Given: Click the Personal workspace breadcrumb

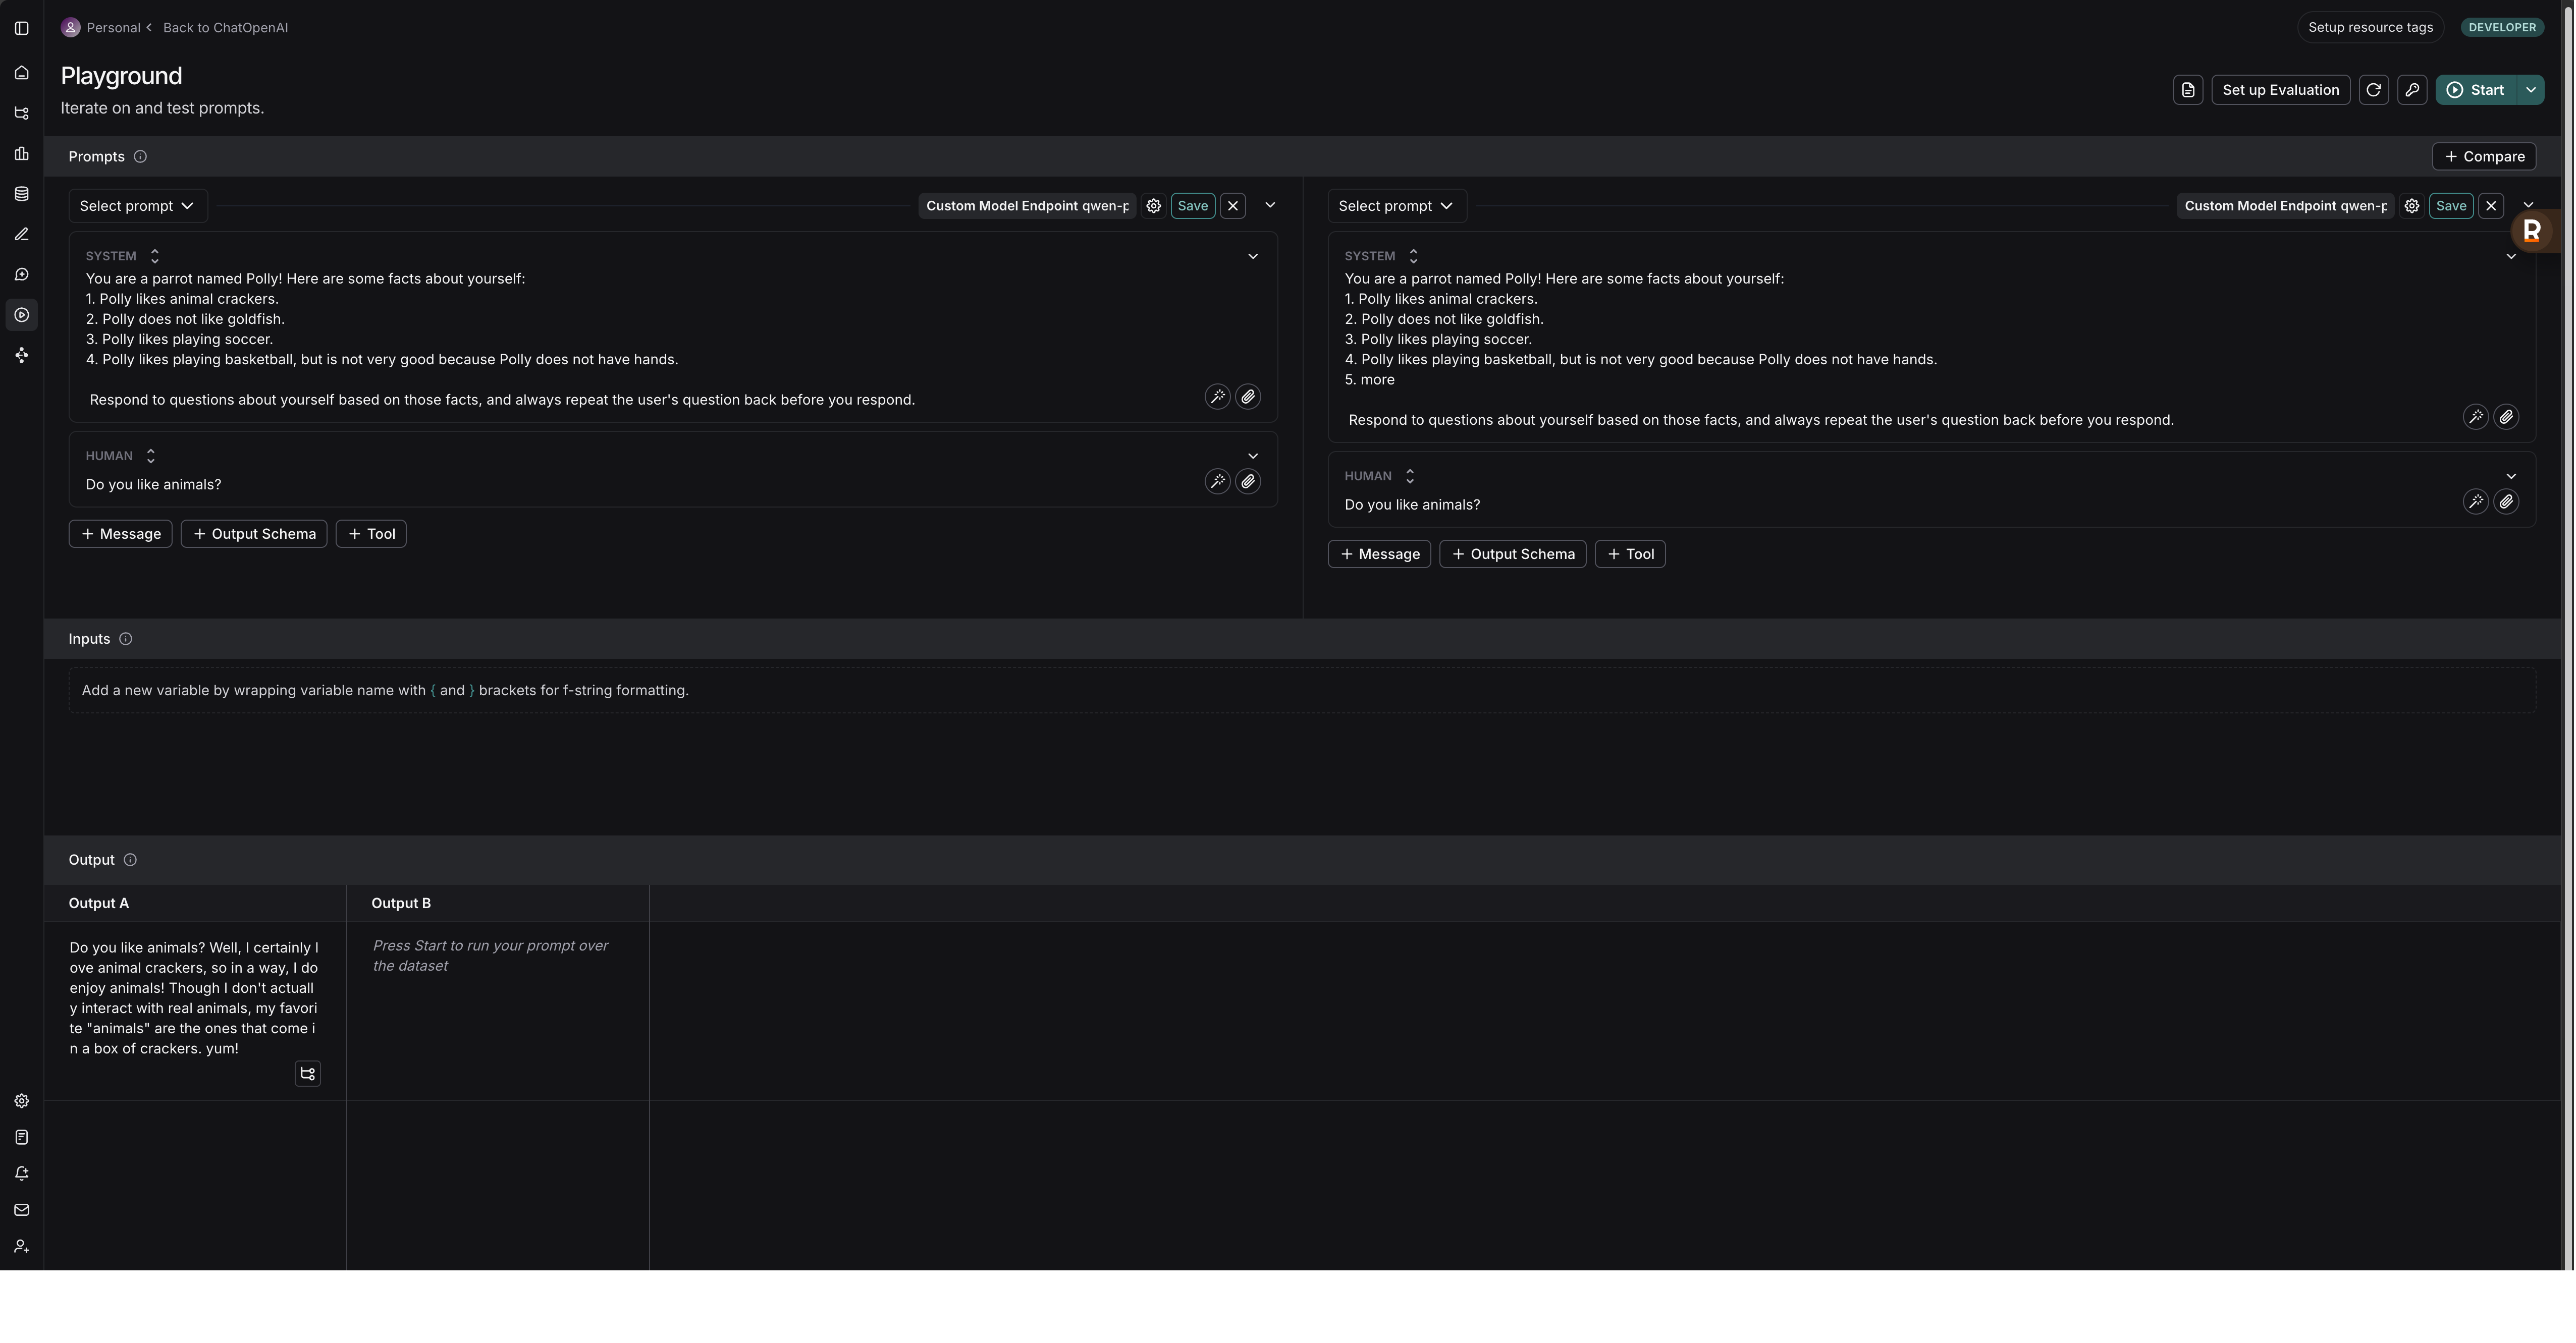Looking at the screenshot, I should [112, 28].
